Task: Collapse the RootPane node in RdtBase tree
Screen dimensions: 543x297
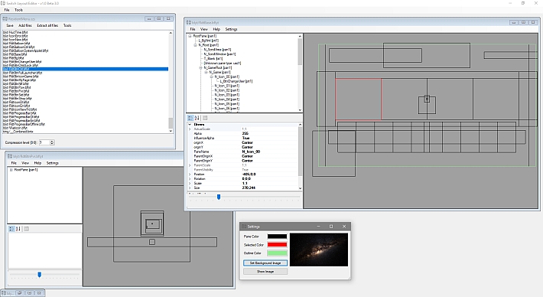Action: tap(190, 36)
